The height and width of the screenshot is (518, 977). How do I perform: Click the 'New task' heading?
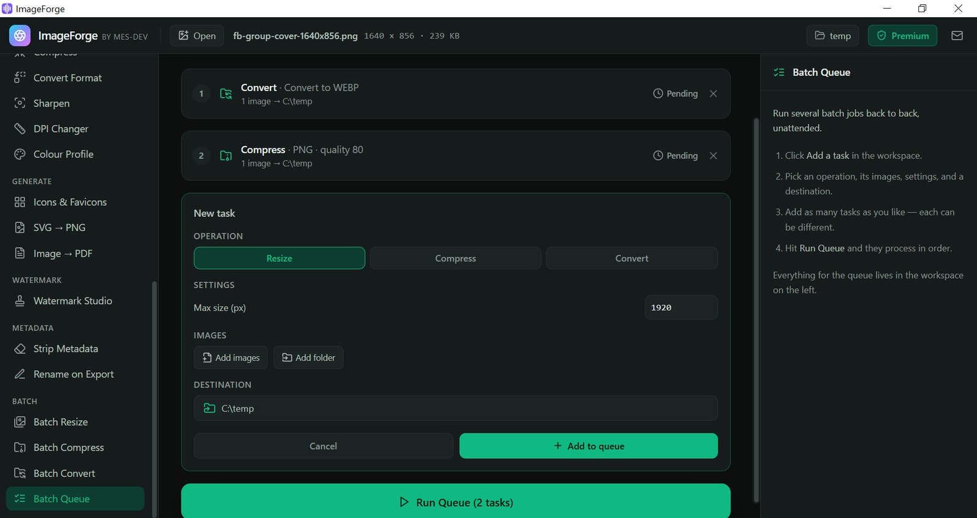point(214,213)
